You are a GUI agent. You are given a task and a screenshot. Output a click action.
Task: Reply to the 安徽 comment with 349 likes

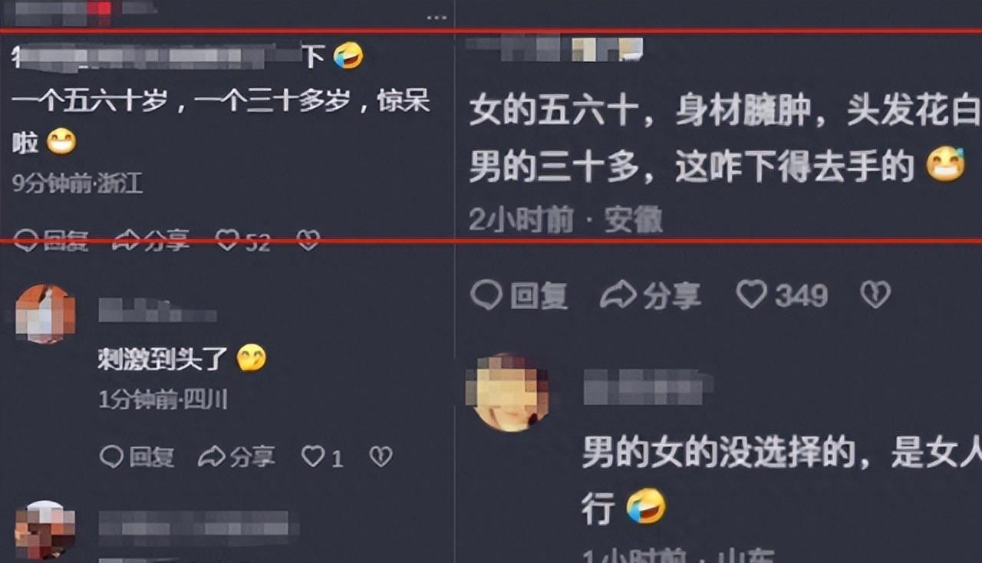pyautogui.click(x=519, y=295)
